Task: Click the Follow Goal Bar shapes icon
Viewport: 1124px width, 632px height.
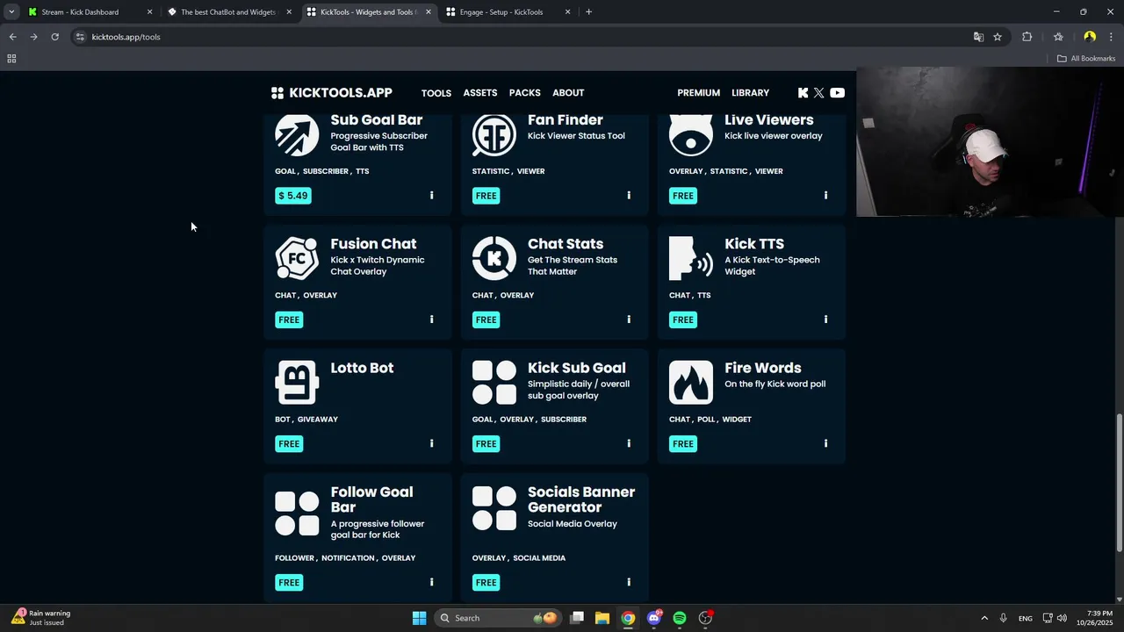Action: (x=297, y=513)
